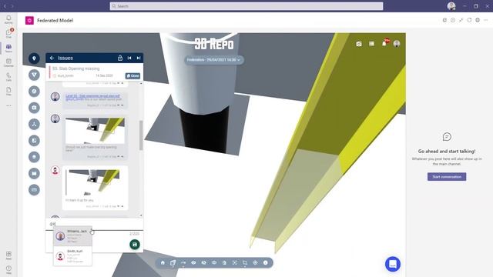Focus on selection with toolbar focus icon
The width and height of the screenshot is (493, 277).
[234, 262]
